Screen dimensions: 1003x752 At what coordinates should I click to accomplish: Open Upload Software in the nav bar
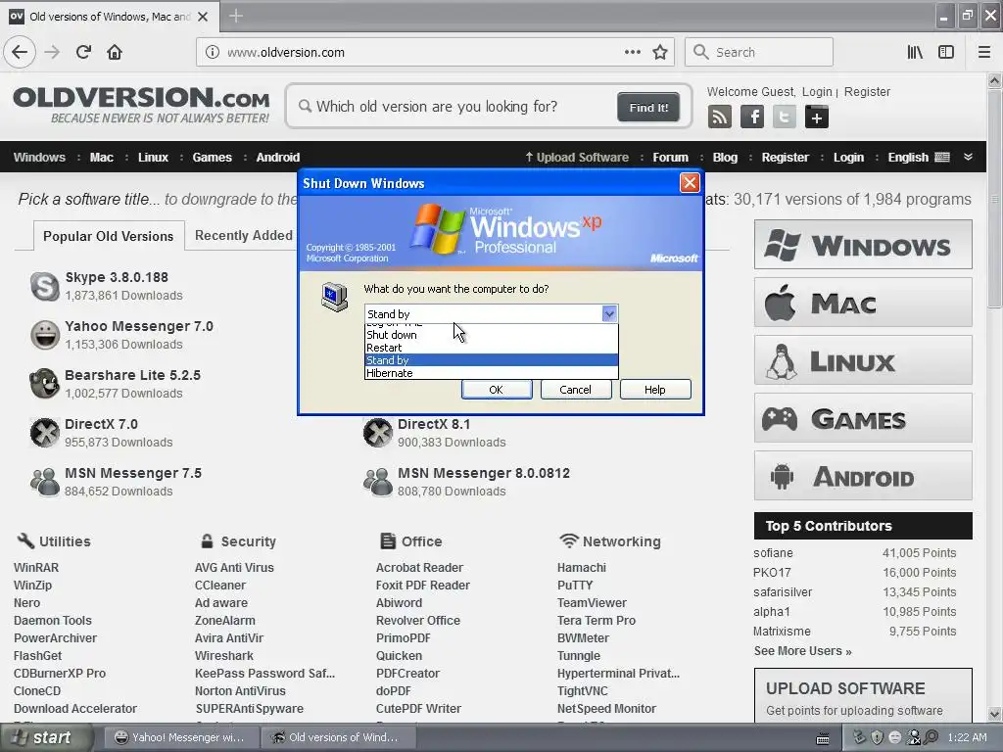coord(576,158)
